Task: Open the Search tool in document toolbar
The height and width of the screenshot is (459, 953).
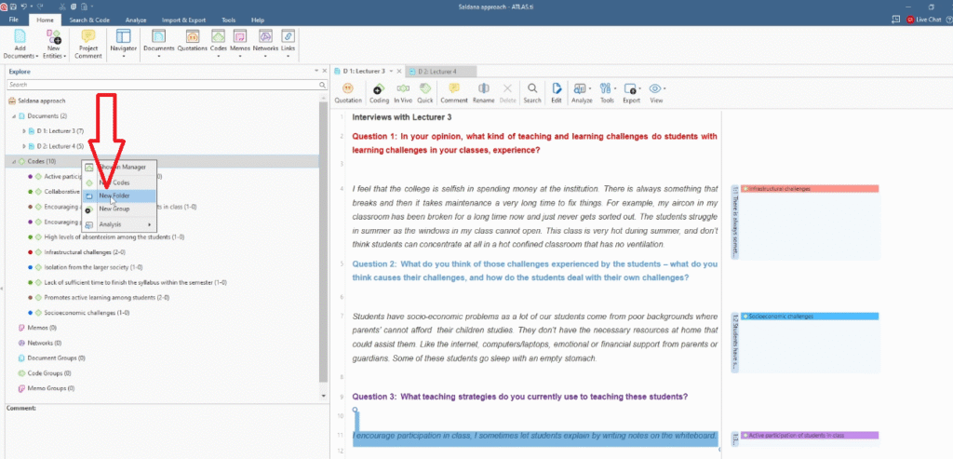Action: 531,90
